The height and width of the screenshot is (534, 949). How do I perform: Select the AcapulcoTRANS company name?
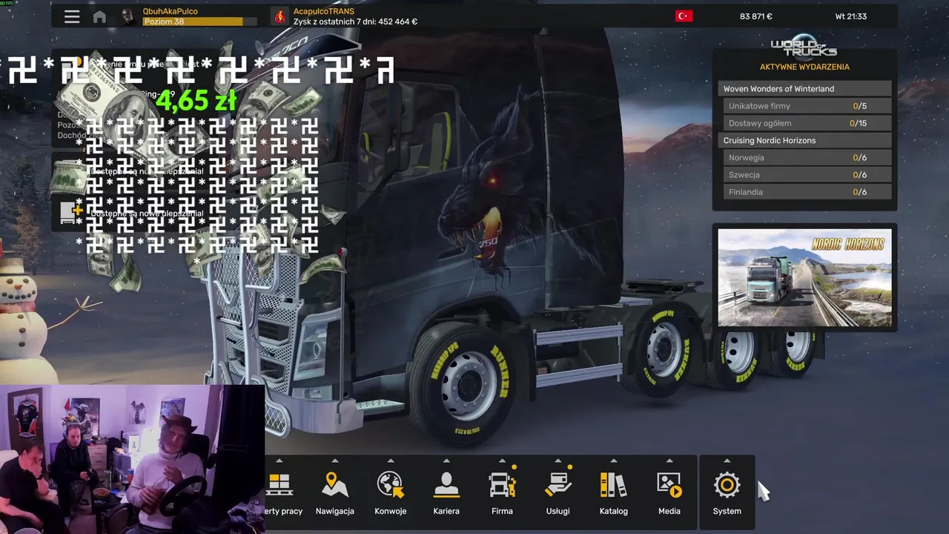[x=323, y=11]
